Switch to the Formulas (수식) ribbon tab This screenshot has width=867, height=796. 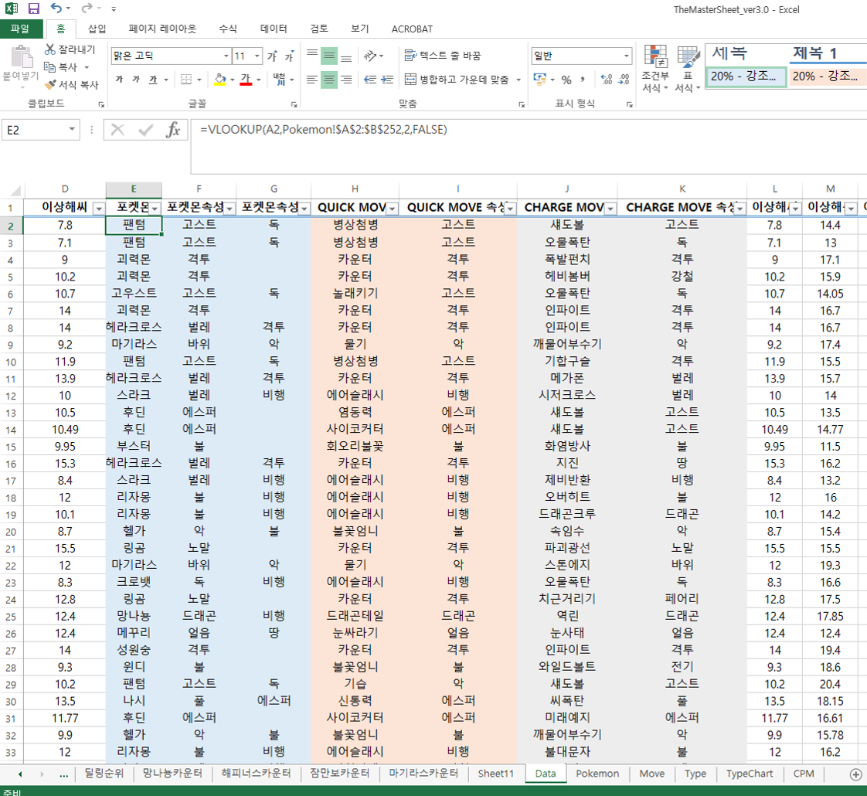coord(228,29)
